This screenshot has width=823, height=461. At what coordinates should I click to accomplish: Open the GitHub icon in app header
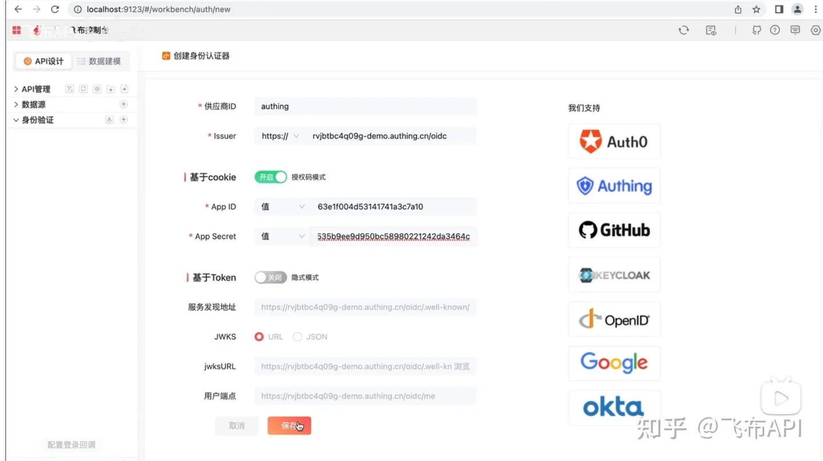(757, 30)
